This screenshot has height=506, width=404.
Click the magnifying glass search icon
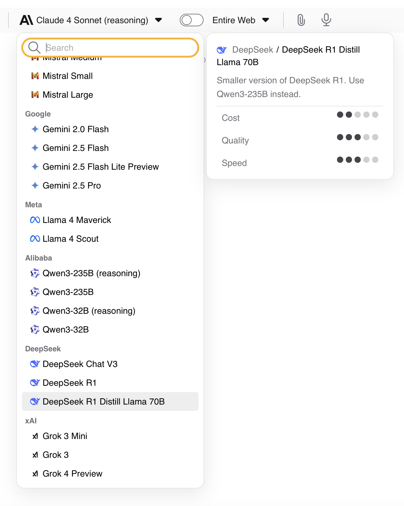click(34, 48)
